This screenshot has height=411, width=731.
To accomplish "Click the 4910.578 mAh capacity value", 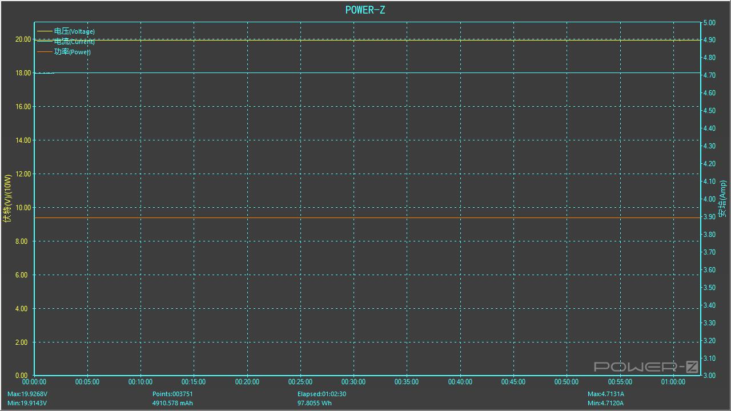I will pyautogui.click(x=172, y=403).
